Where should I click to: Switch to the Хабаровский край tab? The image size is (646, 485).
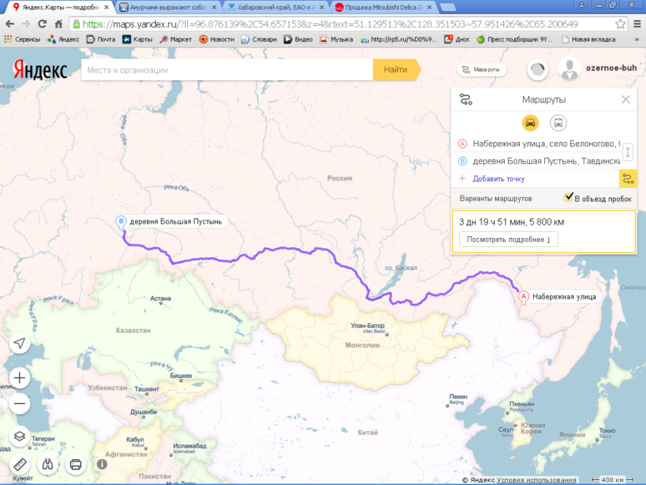tap(276, 7)
